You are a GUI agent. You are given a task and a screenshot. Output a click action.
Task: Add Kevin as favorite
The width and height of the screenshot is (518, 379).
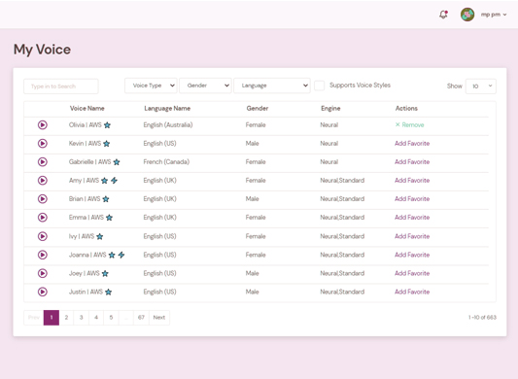click(x=412, y=144)
